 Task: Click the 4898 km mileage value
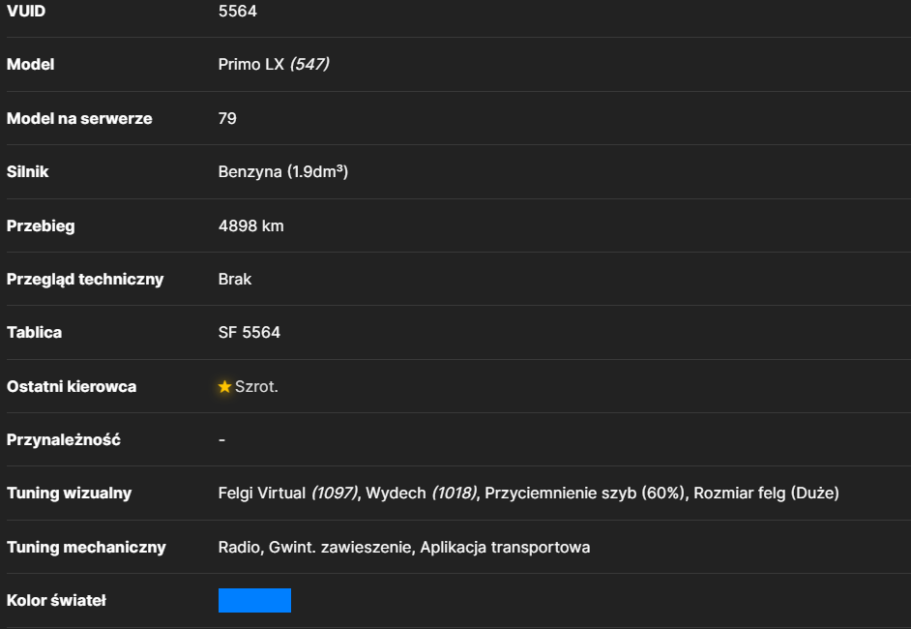coord(251,225)
